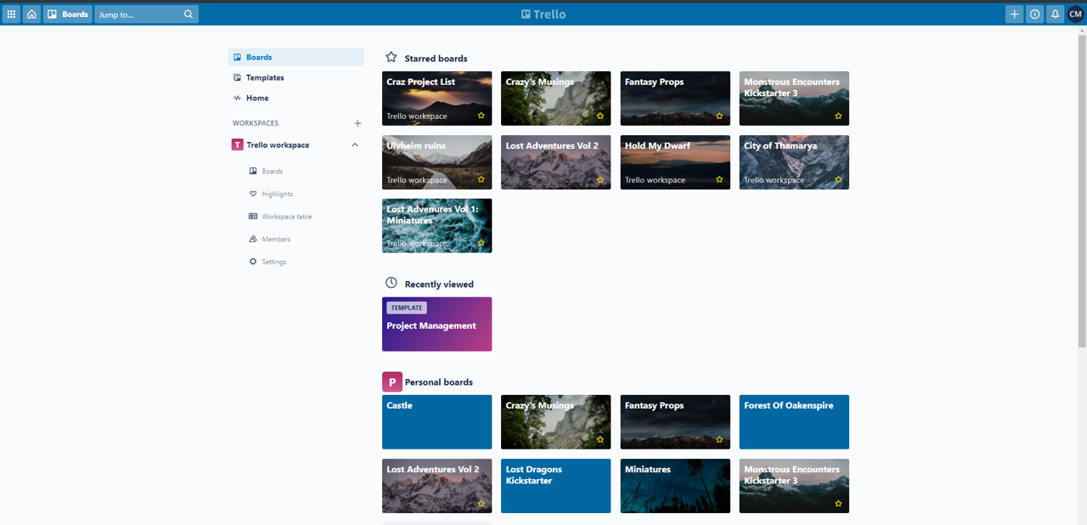Select Templates in left navigation
The width and height of the screenshot is (1087, 525).
(x=296, y=77)
